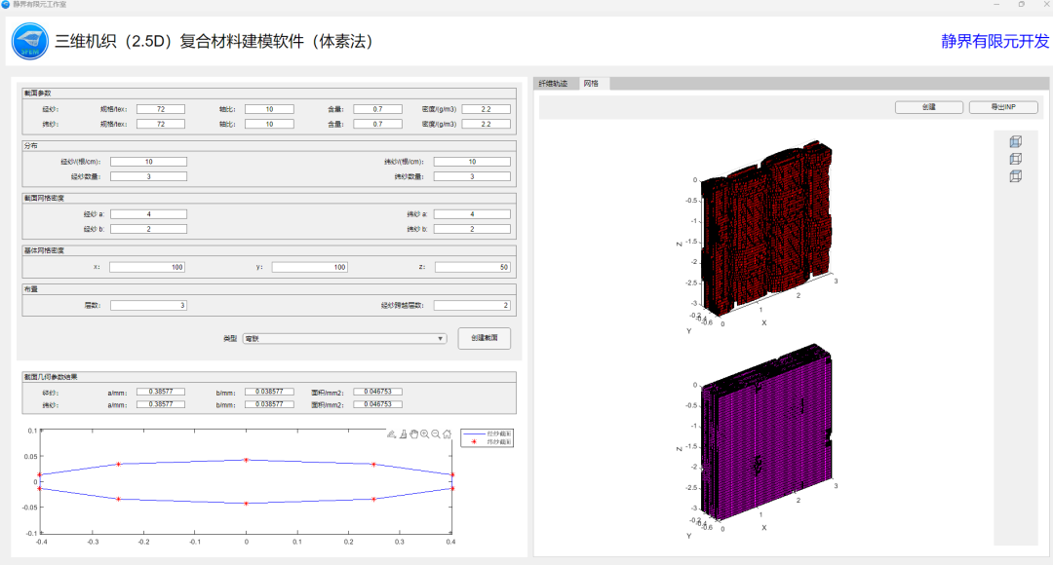Viewport: 1053px width, 565px height.
Task: Switch to the 纤维轨迹 tab
Action: click(x=554, y=83)
